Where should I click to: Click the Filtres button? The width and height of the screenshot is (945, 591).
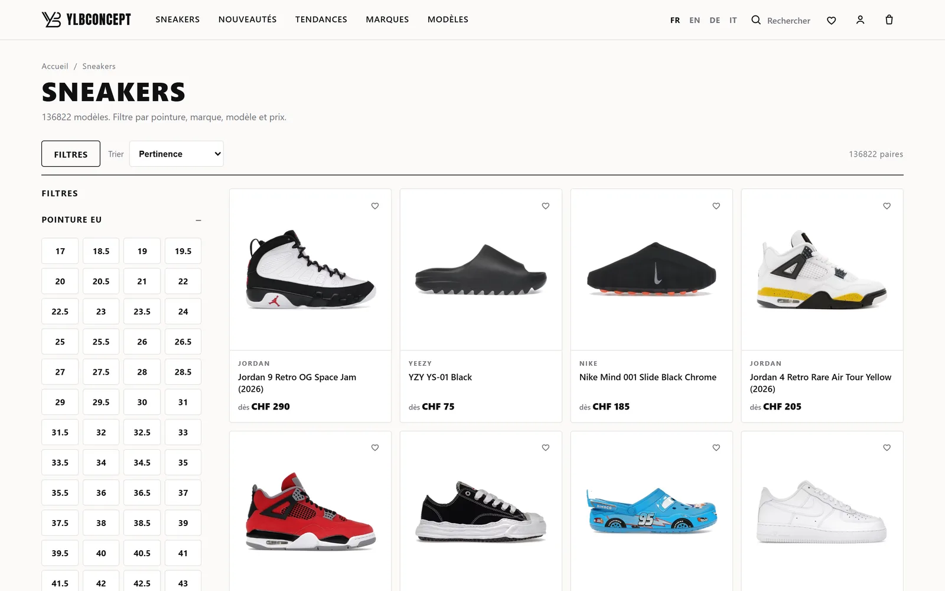pos(71,154)
